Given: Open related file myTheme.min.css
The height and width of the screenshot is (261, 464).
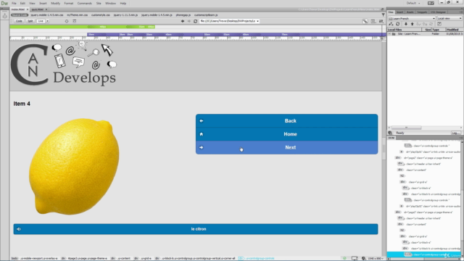Looking at the screenshot, I should click(78, 15).
